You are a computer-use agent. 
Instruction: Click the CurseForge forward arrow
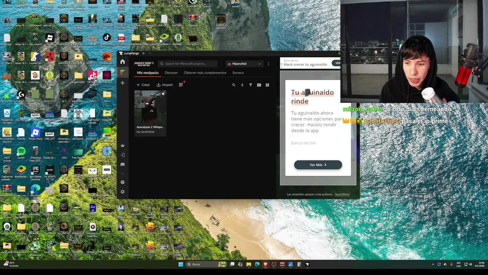tap(150, 53)
